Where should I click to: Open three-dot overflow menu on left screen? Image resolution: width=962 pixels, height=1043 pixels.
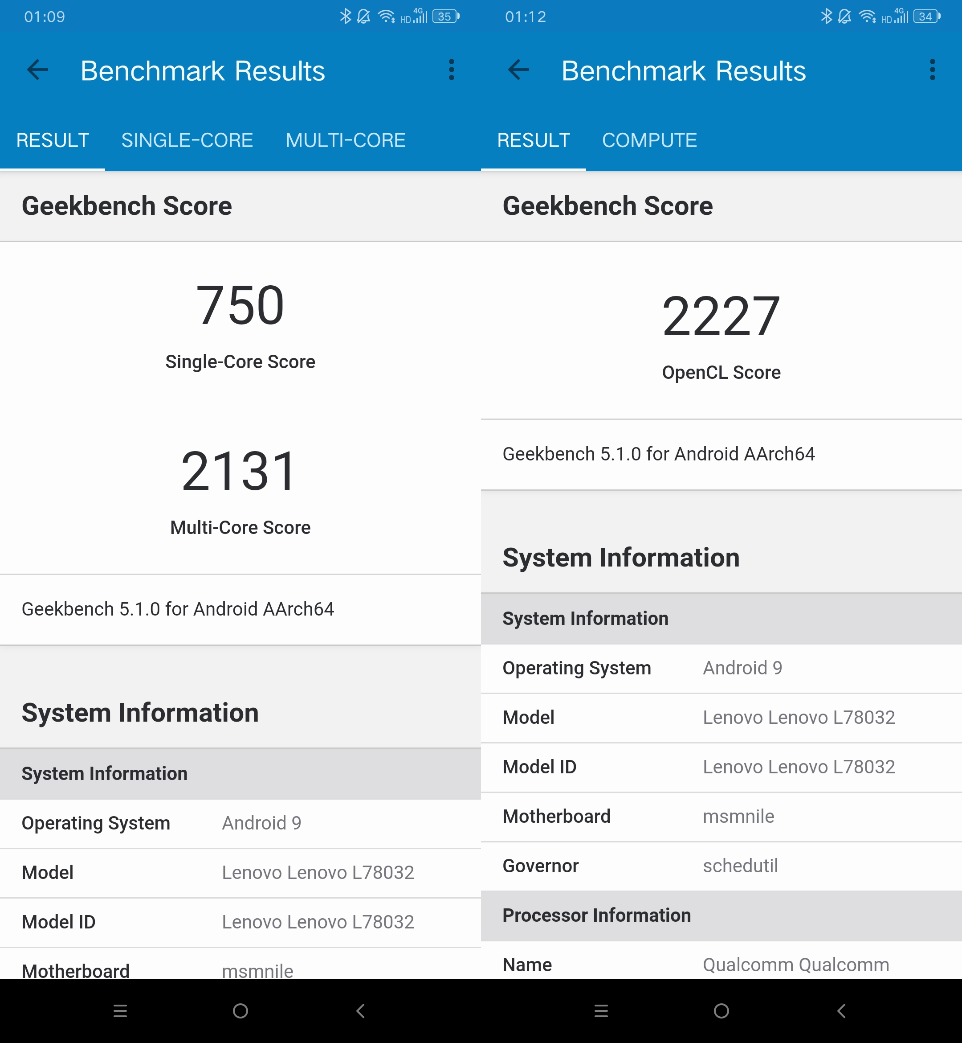click(x=451, y=70)
